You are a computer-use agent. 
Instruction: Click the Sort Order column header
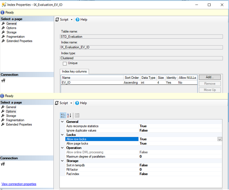click(132, 78)
